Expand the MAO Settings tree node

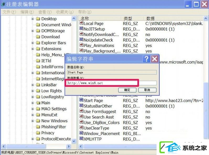(x=33, y=109)
